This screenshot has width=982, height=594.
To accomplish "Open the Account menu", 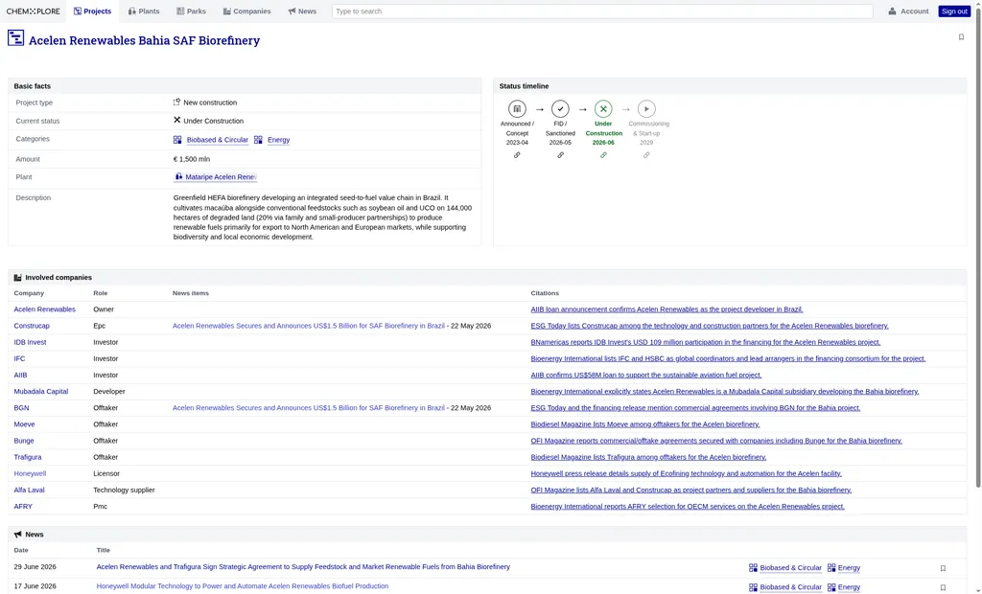I will 908,11.
